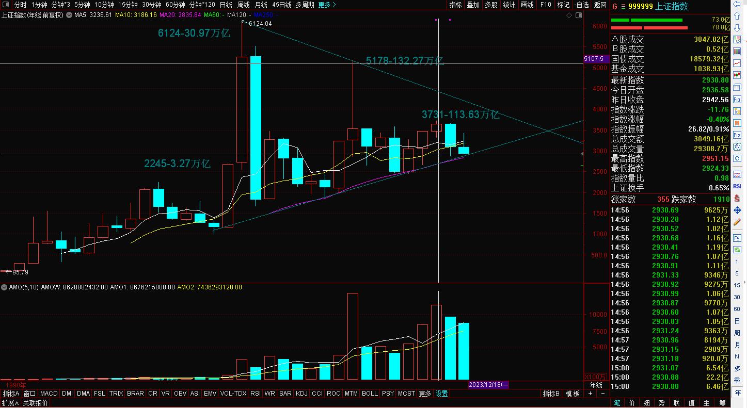Select the 5分钟 period tab
The height and width of the screenshot is (408, 747).
pyautogui.click(x=82, y=5)
